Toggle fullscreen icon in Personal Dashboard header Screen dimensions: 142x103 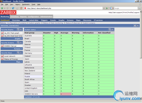[135, 26]
